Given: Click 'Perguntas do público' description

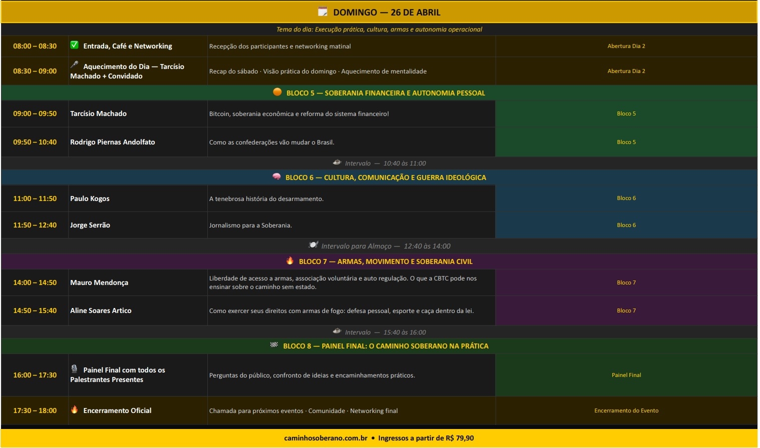Looking at the screenshot, I should pyautogui.click(x=312, y=375).
